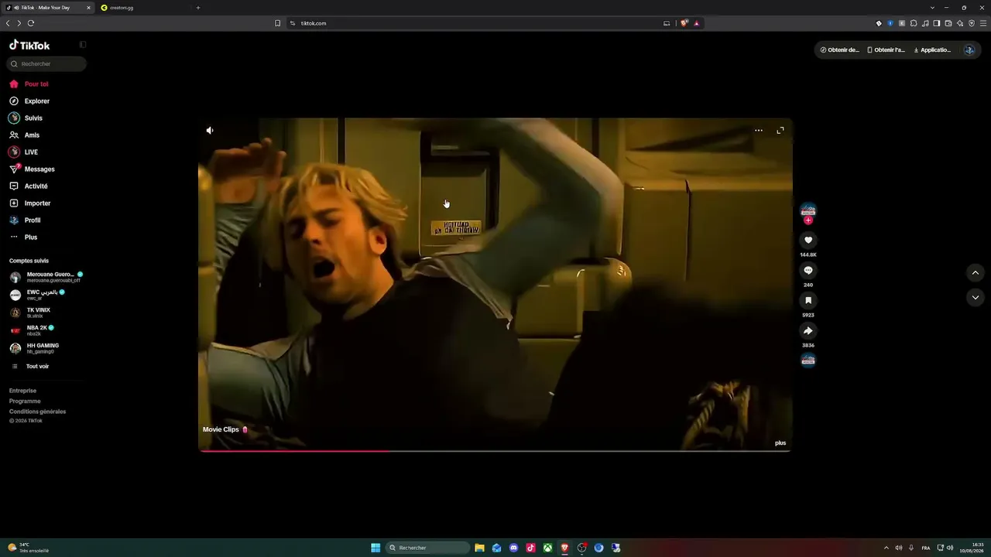991x557 pixels.
Task: Open a new browser tab
Action: (x=198, y=8)
